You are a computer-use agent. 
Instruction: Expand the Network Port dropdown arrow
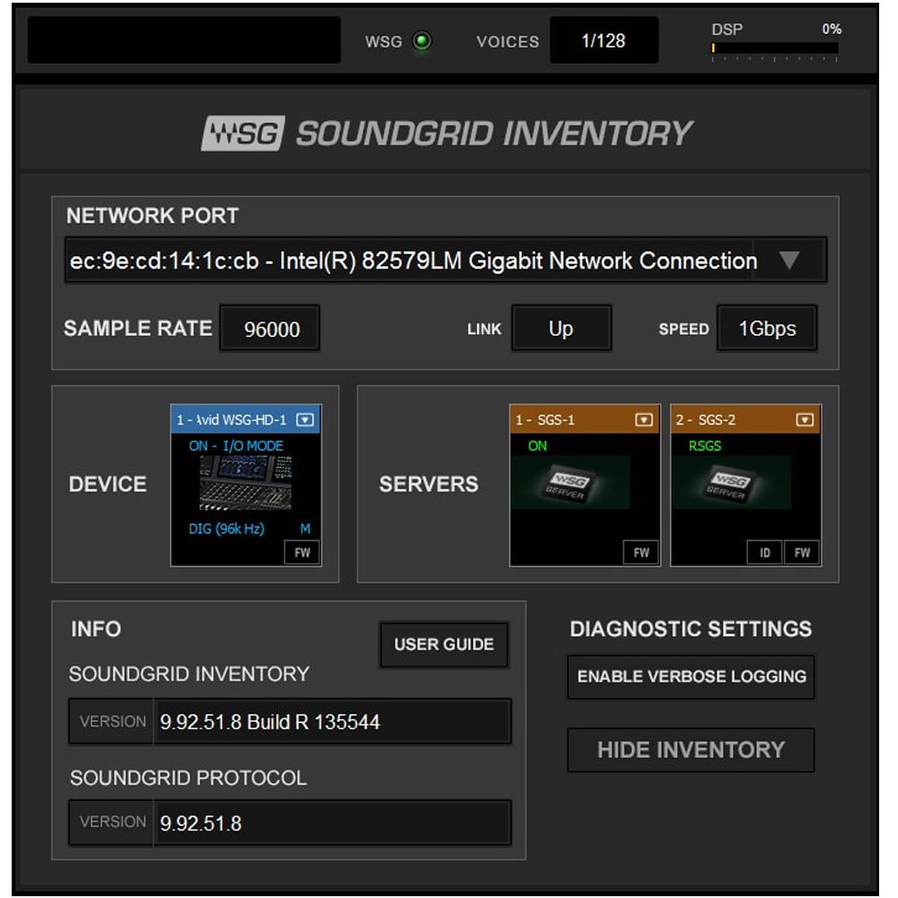(789, 260)
